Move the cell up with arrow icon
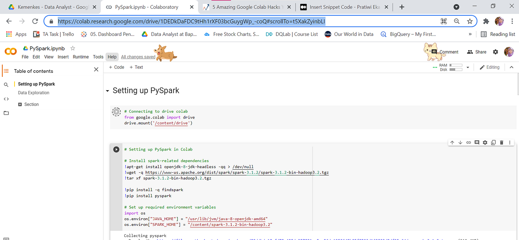The width and height of the screenshot is (519, 240). click(452, 143)
